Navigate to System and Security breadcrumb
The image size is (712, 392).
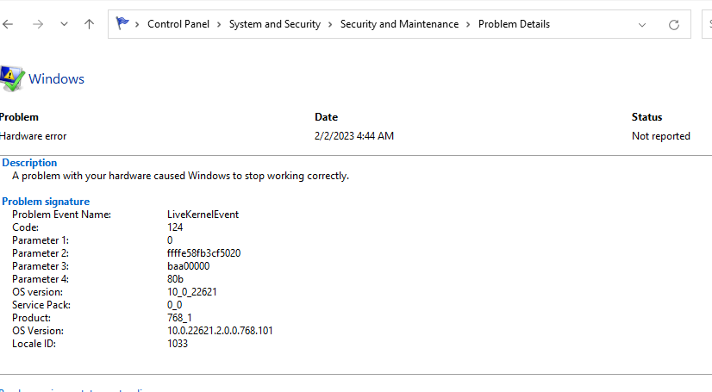(x=274, y=24)
